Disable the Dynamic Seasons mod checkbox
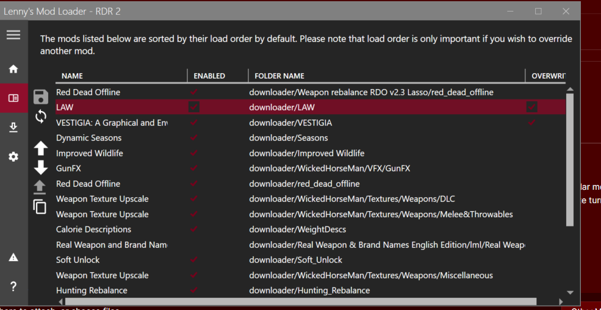Screen dimensions: 601x310 pyautogui.click(x=194, y=138)
